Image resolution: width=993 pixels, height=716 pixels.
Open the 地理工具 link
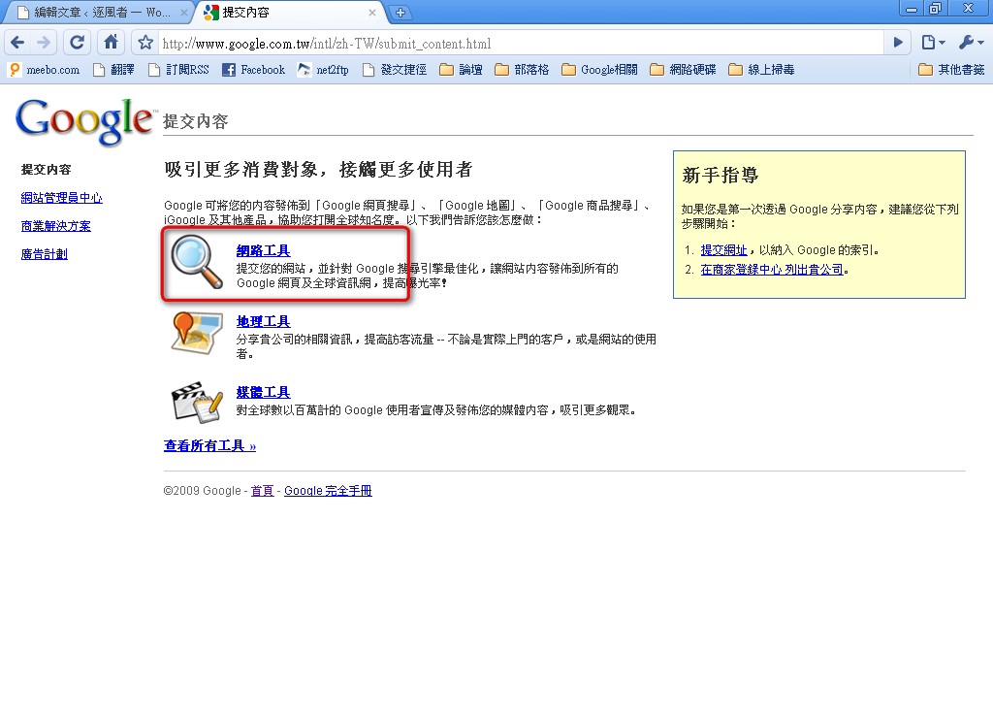point(263,321)
